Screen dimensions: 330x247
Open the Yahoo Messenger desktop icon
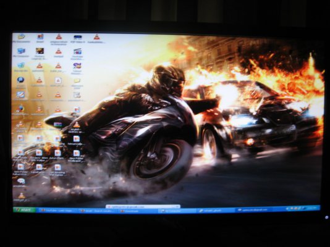click(x=77, y=67)
